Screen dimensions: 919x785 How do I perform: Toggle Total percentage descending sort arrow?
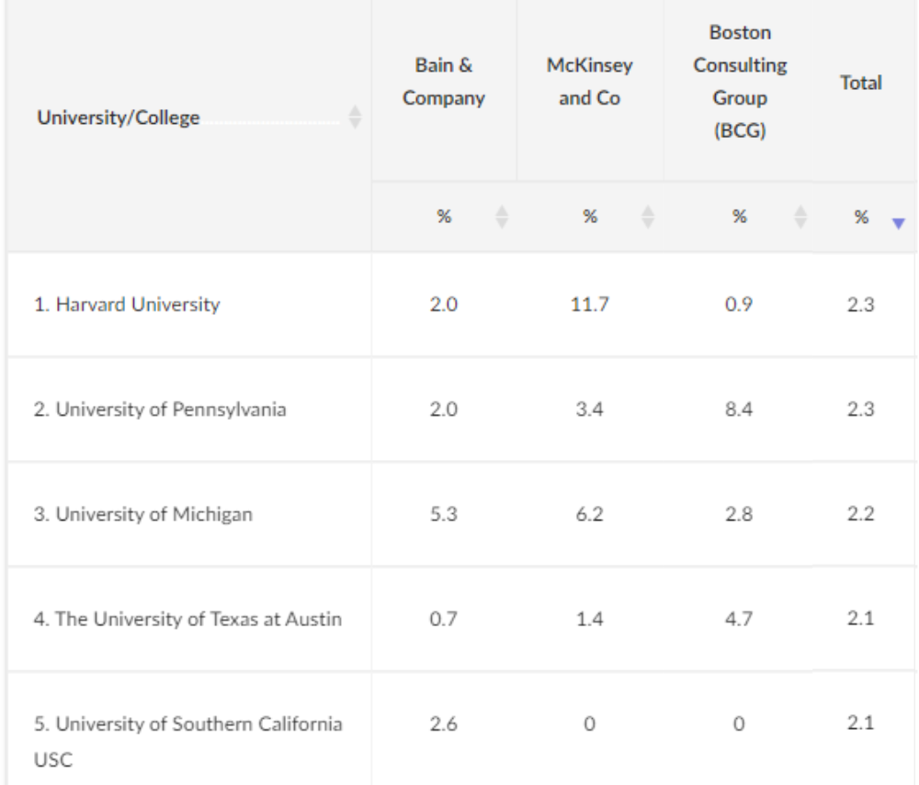click(898, 223)
